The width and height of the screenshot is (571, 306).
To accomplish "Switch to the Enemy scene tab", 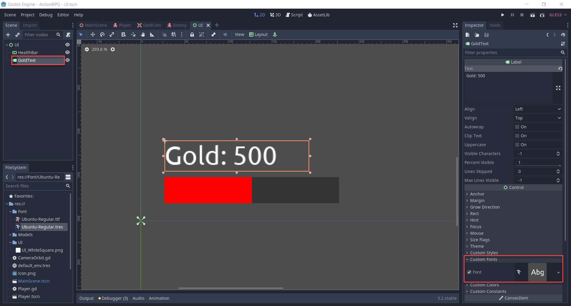I will tap(177, 25).
